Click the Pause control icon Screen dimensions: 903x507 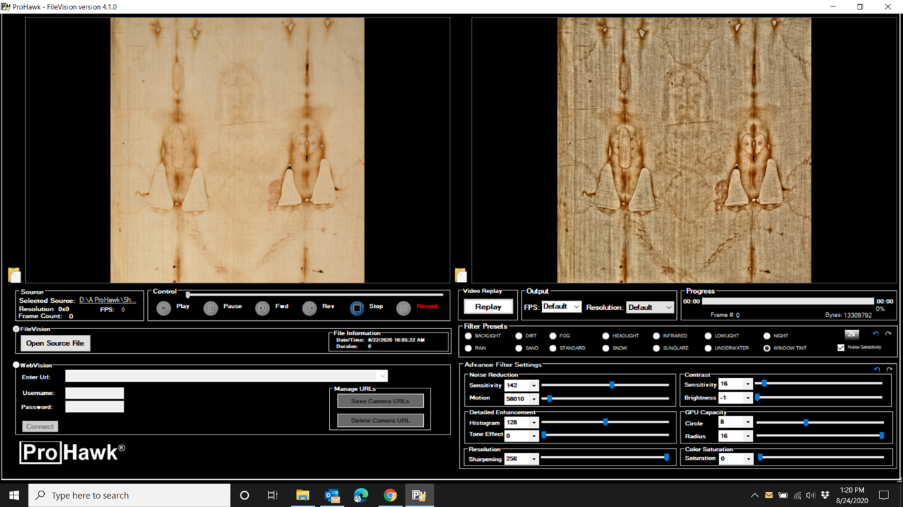point(211,308)
